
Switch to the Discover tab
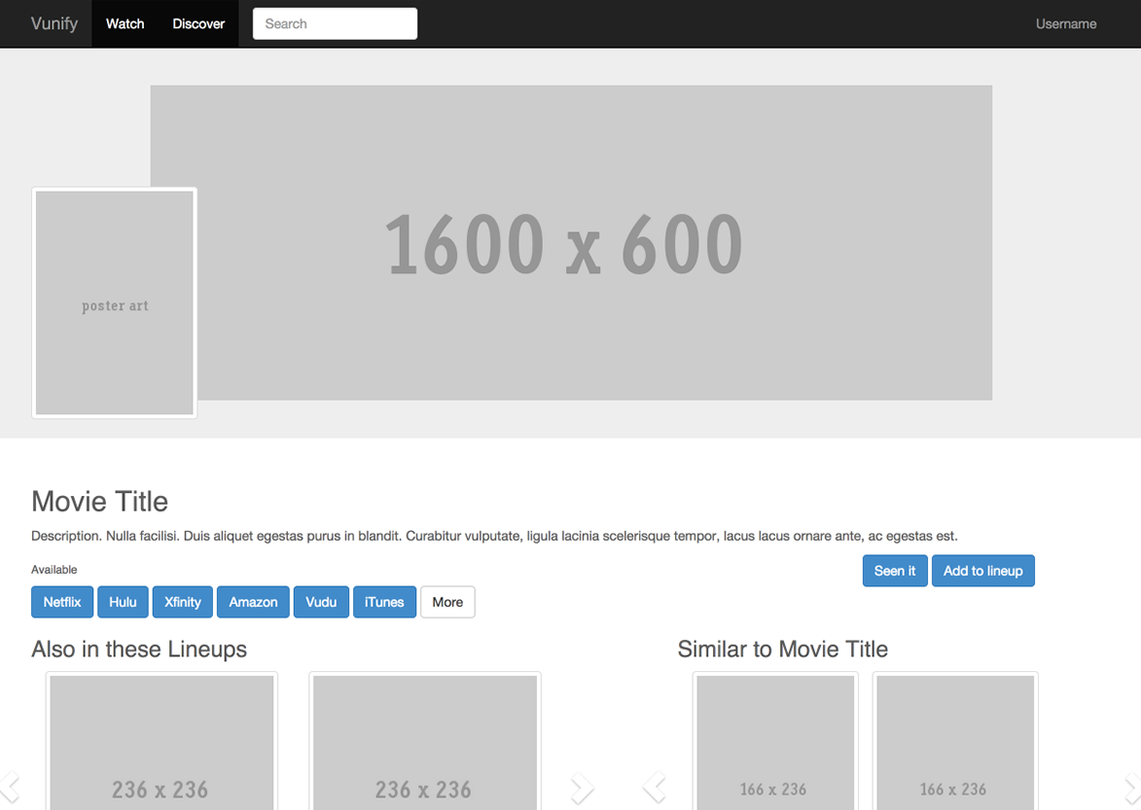coord(198,23)
